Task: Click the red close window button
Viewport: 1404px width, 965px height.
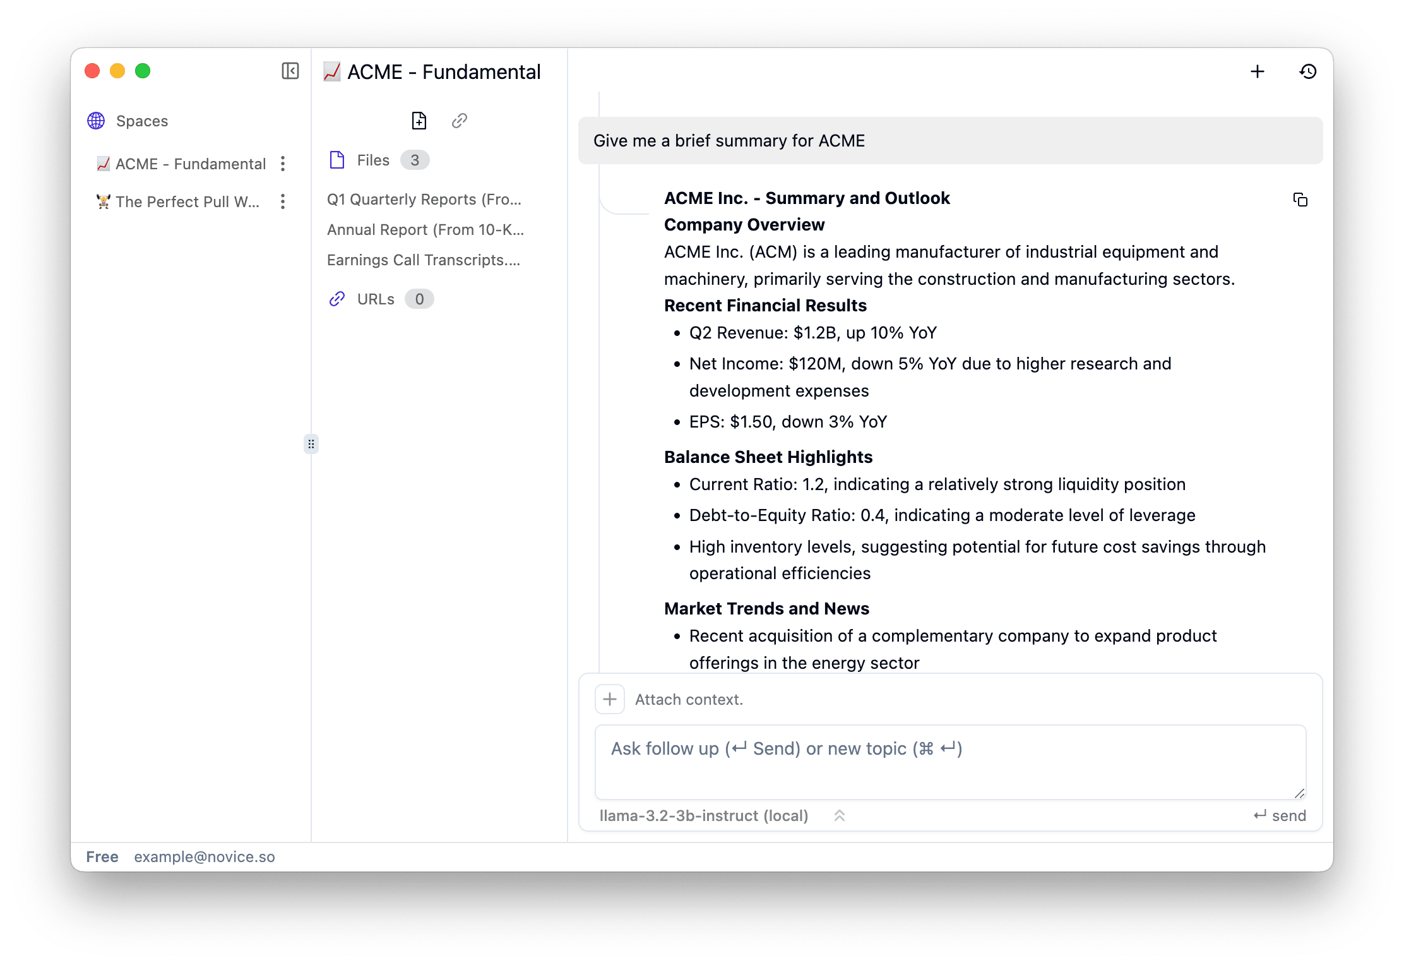Action: click(92, 71)
